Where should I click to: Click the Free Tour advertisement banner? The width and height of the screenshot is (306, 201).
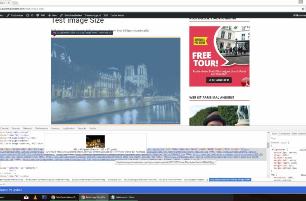tap(219, 56)
